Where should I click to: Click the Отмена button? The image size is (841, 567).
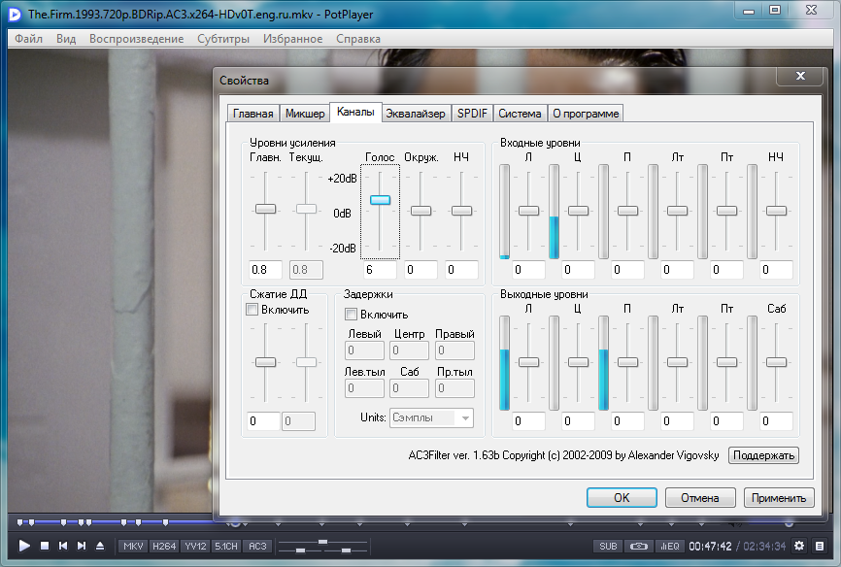tap(699, 498)
